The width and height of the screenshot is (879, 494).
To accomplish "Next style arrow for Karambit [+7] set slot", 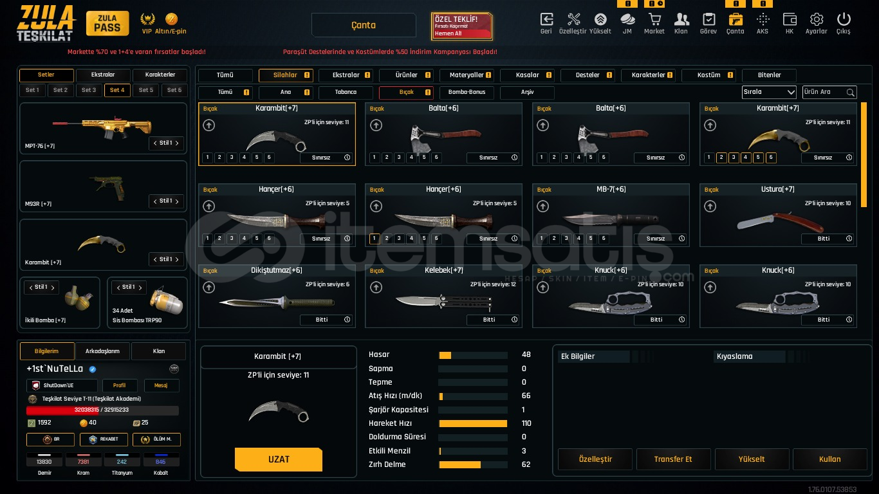I will coord(177,259).
